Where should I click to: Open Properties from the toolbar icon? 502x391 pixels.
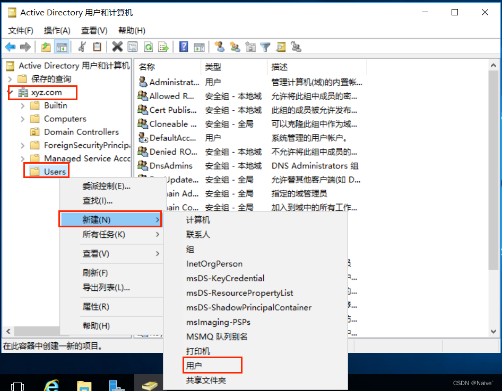[133, 47]
